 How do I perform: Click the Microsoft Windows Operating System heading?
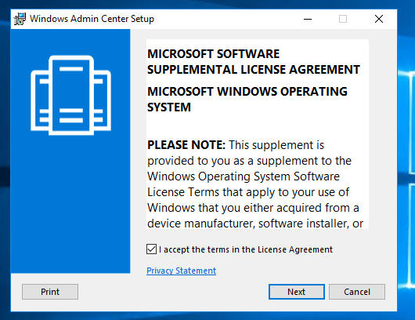tap(247, 100)
